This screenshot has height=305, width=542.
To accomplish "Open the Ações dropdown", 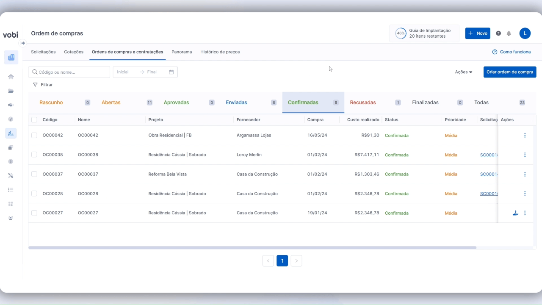I will pyautogui.click(x=464, y=72).
